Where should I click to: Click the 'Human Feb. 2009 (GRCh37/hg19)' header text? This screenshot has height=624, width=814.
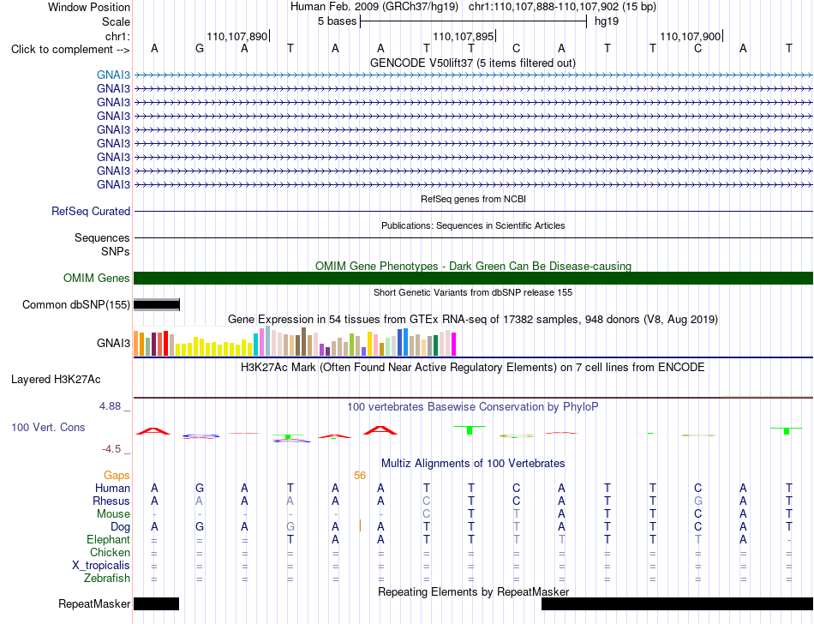pos(374,7)
